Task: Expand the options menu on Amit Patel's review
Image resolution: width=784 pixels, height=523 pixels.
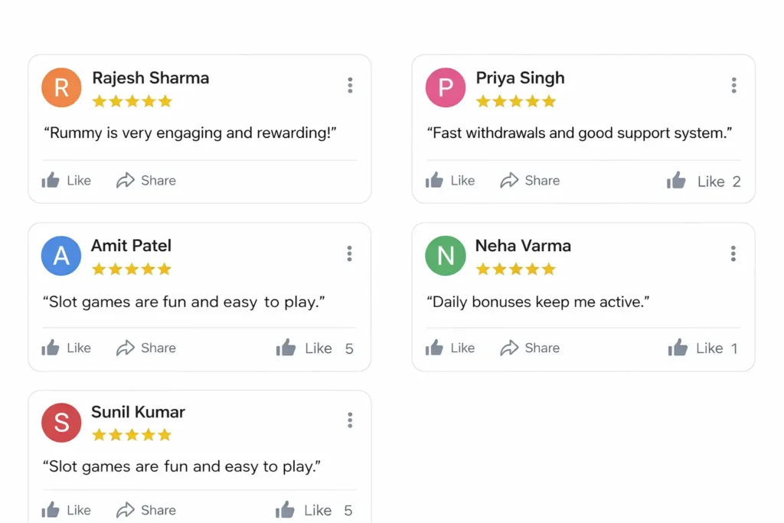Action: [349, 253]
